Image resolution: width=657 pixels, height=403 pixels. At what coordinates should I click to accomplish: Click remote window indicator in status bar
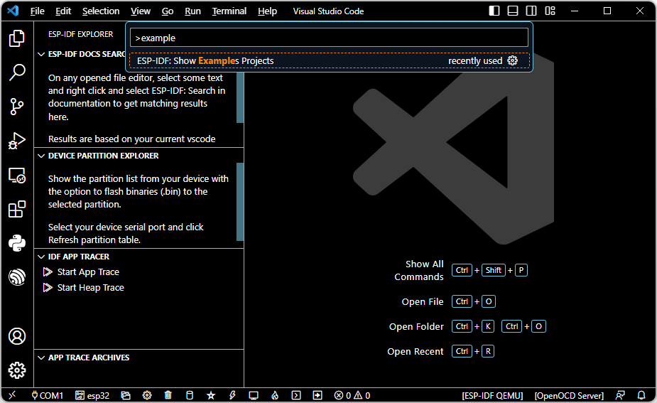click(x=12, y=395)
